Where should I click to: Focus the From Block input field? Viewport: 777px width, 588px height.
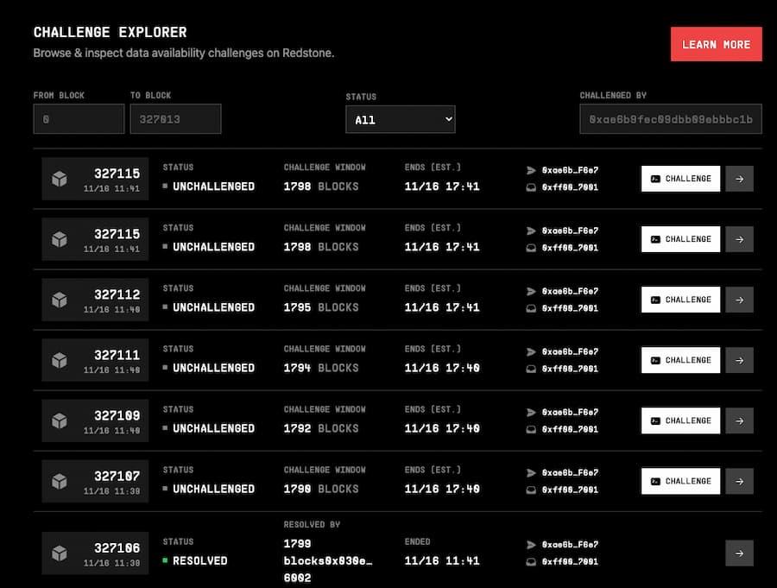click(x=79, y=119)
